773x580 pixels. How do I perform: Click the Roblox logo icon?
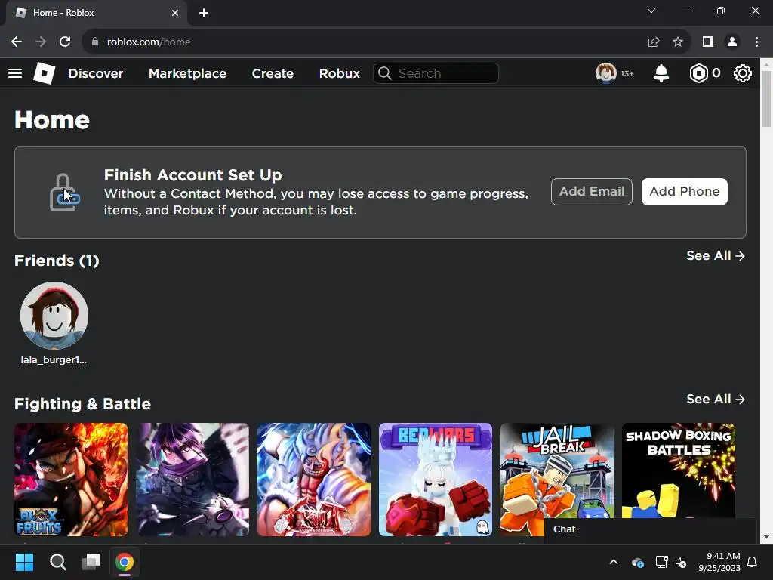pyautogui.click(x=44, y=73)
